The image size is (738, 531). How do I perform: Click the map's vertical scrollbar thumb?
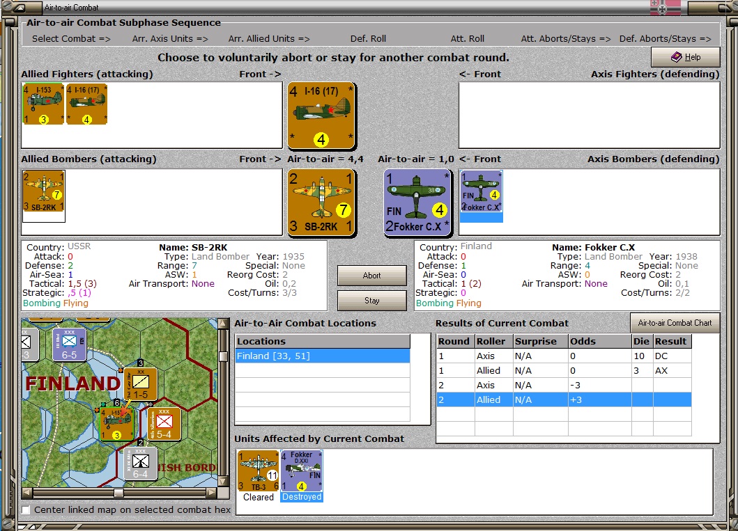224,356
